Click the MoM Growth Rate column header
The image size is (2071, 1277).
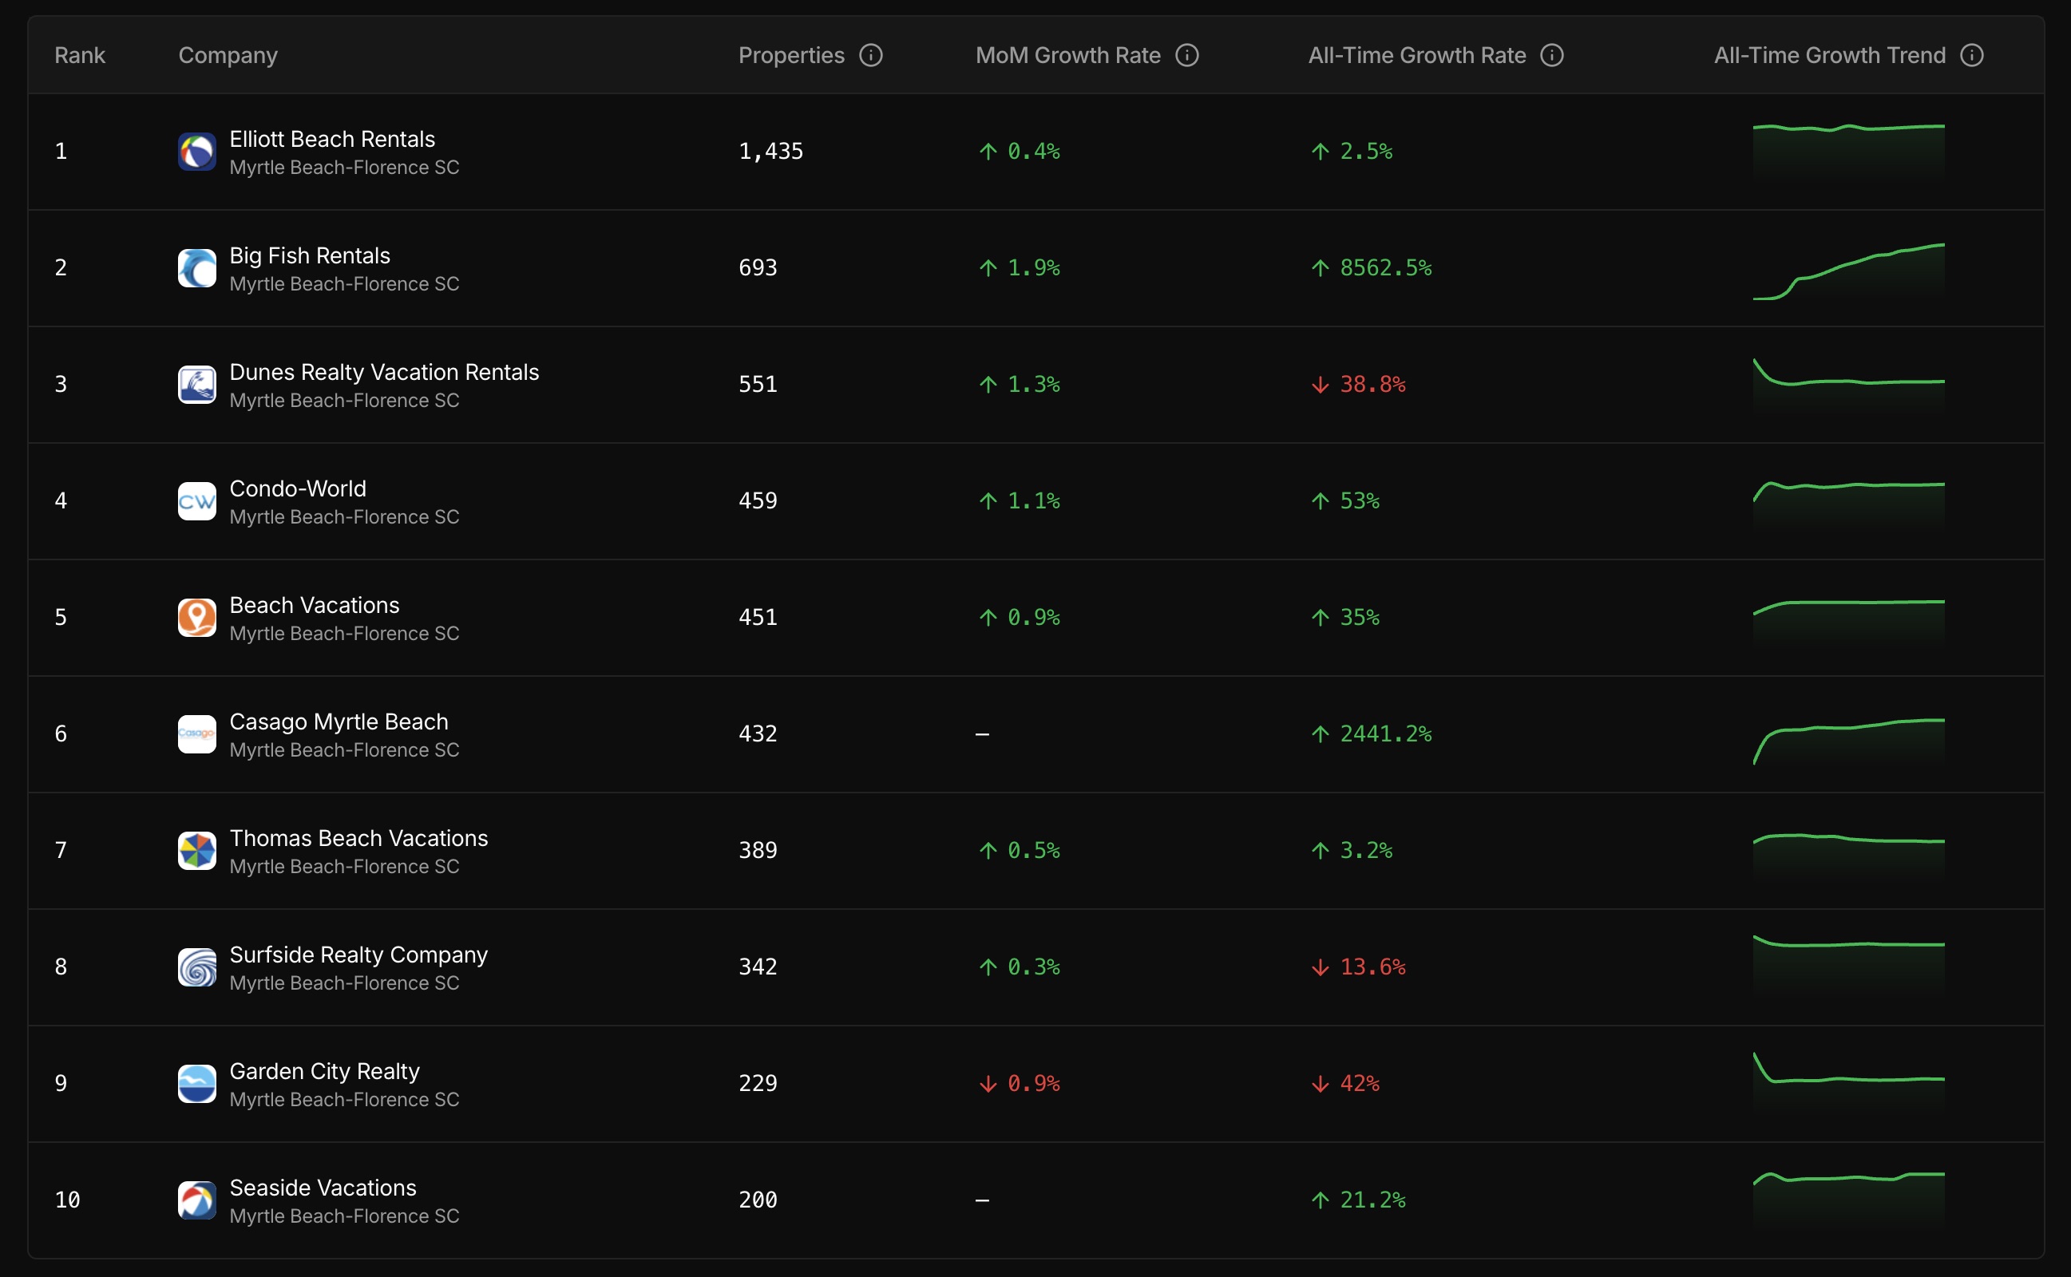click(x=1067, y=56)
